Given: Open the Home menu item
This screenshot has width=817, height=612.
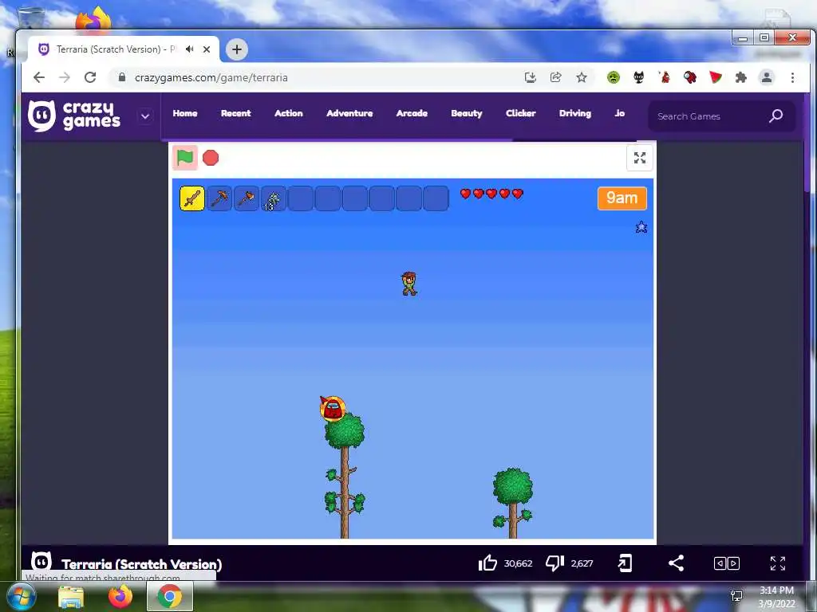Looking at the screenshot, I should 185,113.
